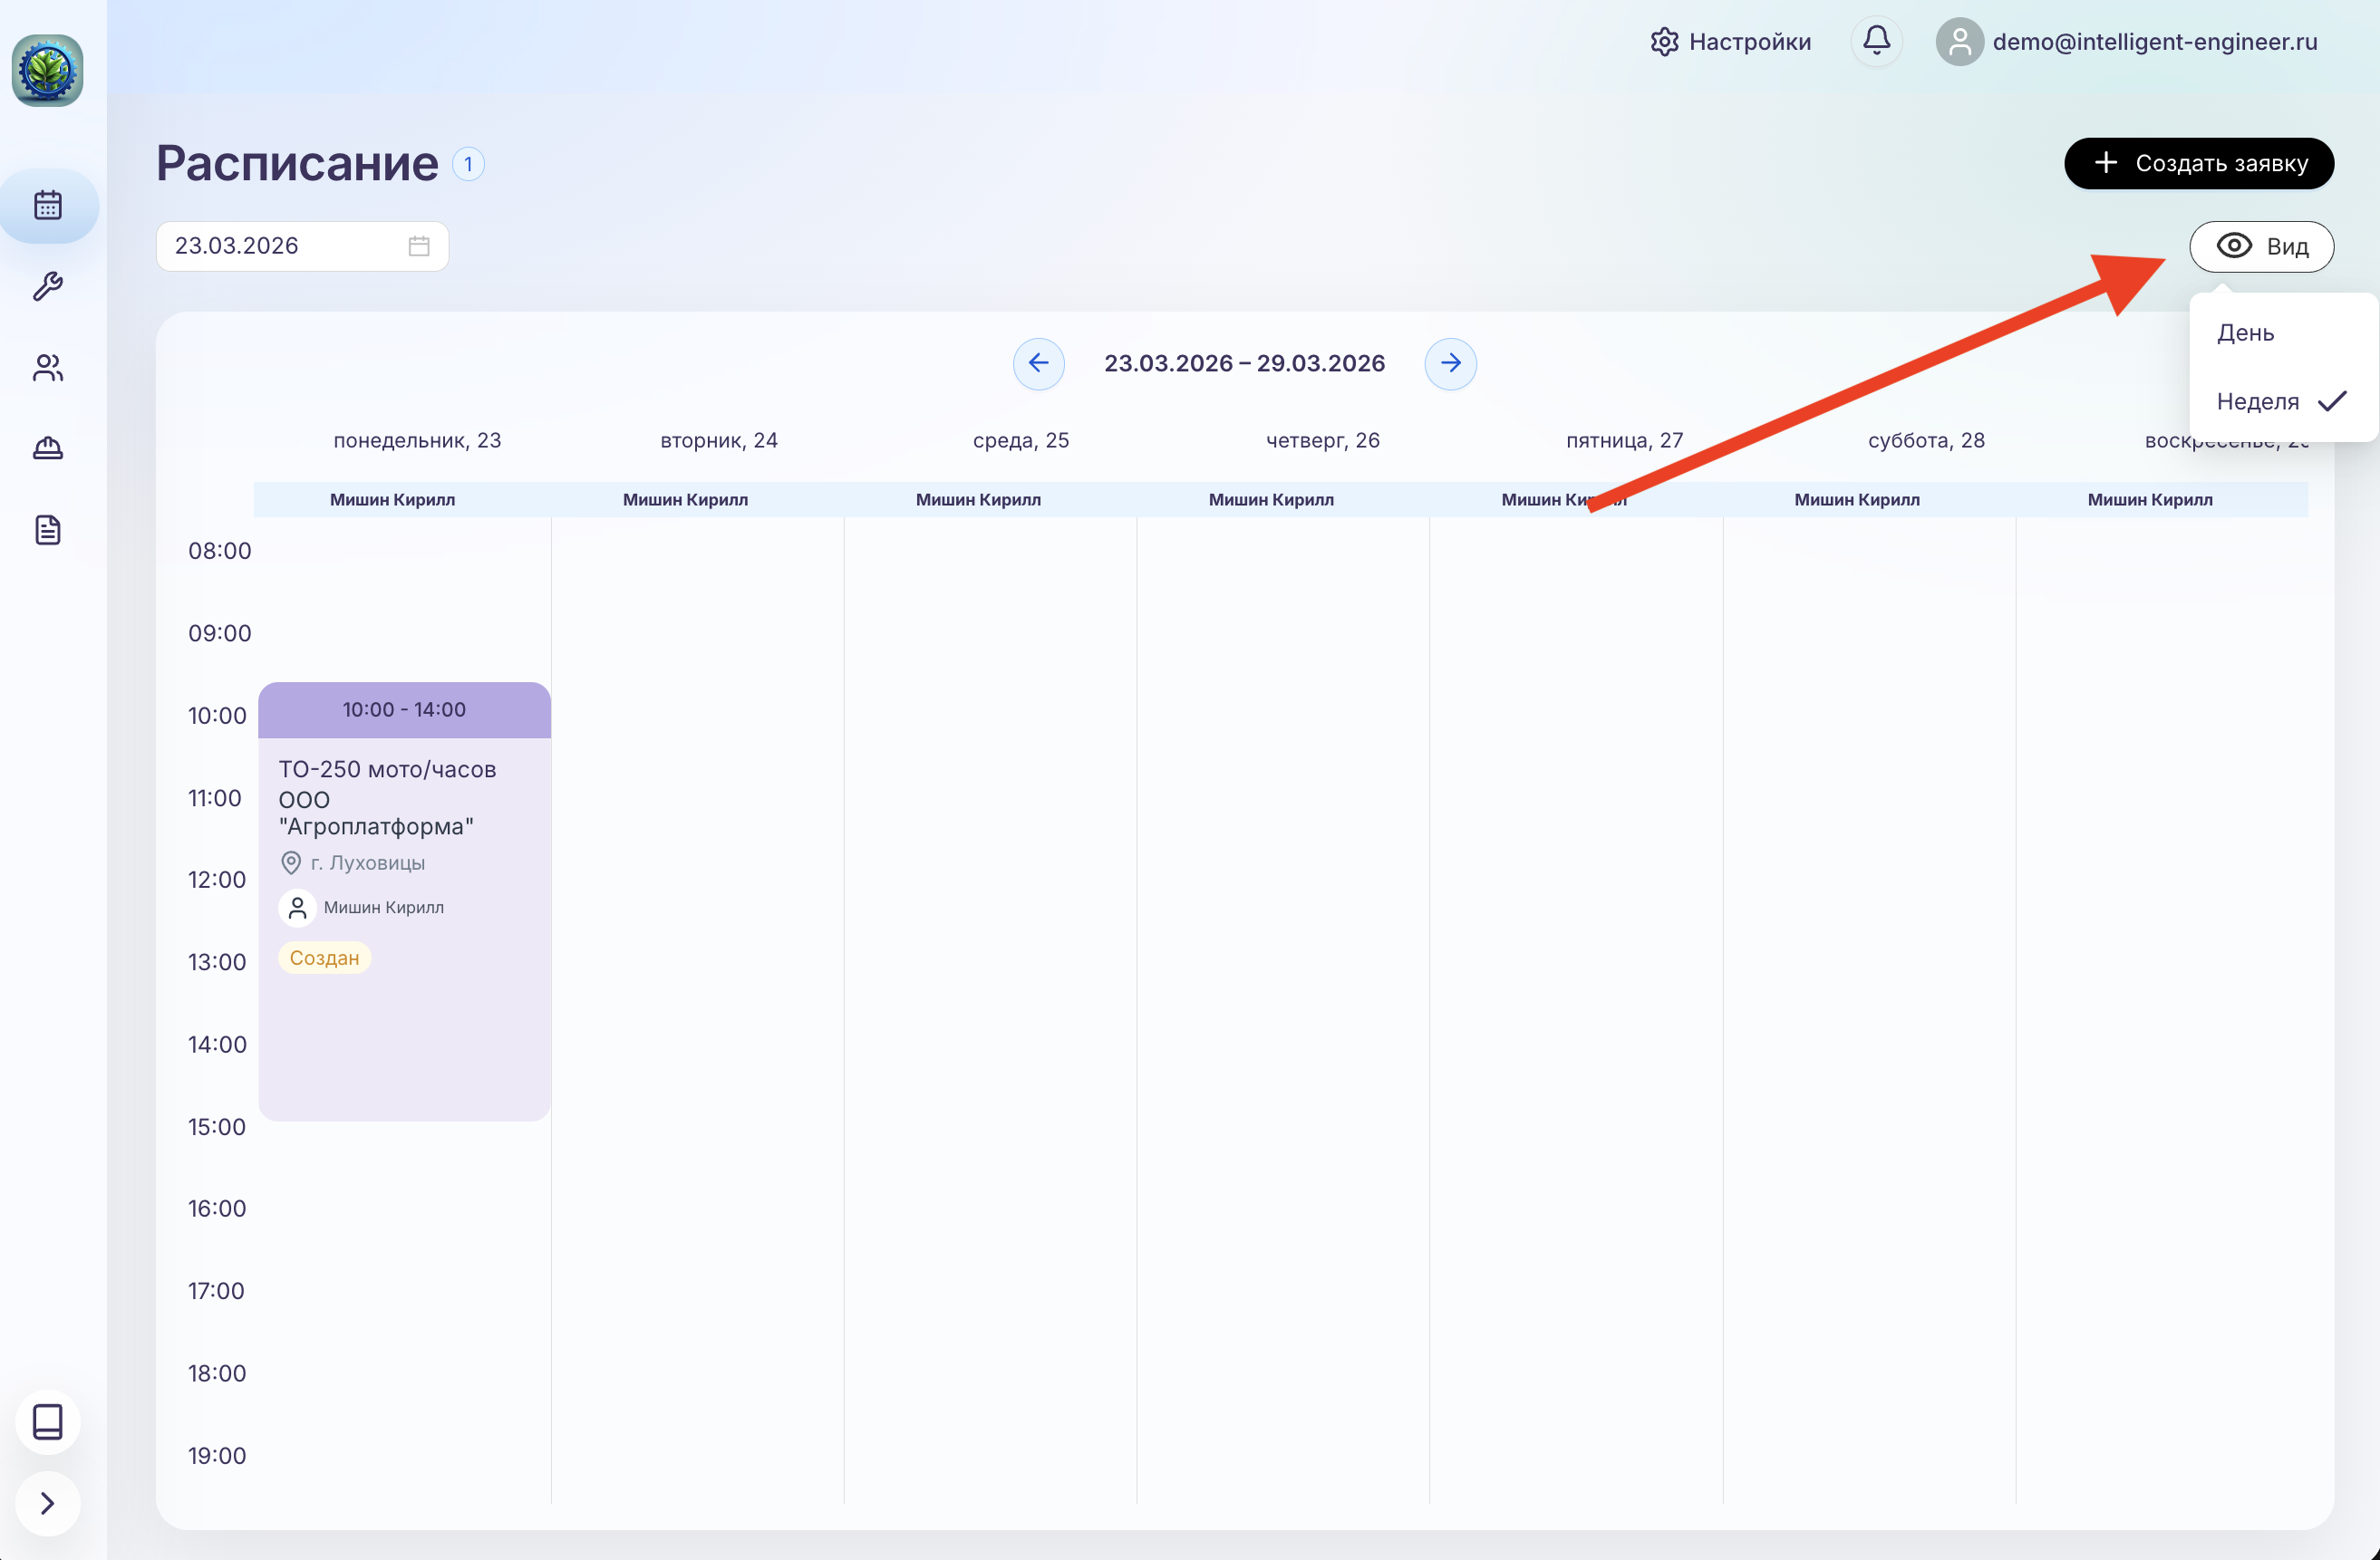Click the Создан status badge
2380x1560 pixels.
[324, 958]
